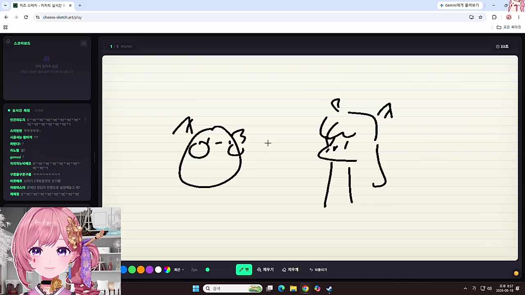Image resolution: width=525 pixels, height=295 pixels.
Task: Click chat user 스미틴틴
Action: coord(16,131)
